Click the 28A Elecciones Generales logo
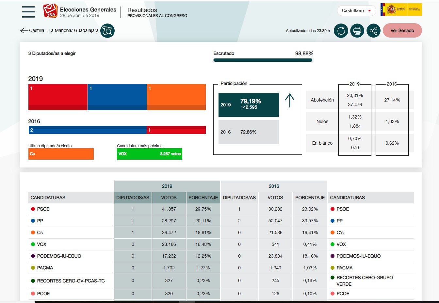 pyautogui.click(x=50, y=11)
